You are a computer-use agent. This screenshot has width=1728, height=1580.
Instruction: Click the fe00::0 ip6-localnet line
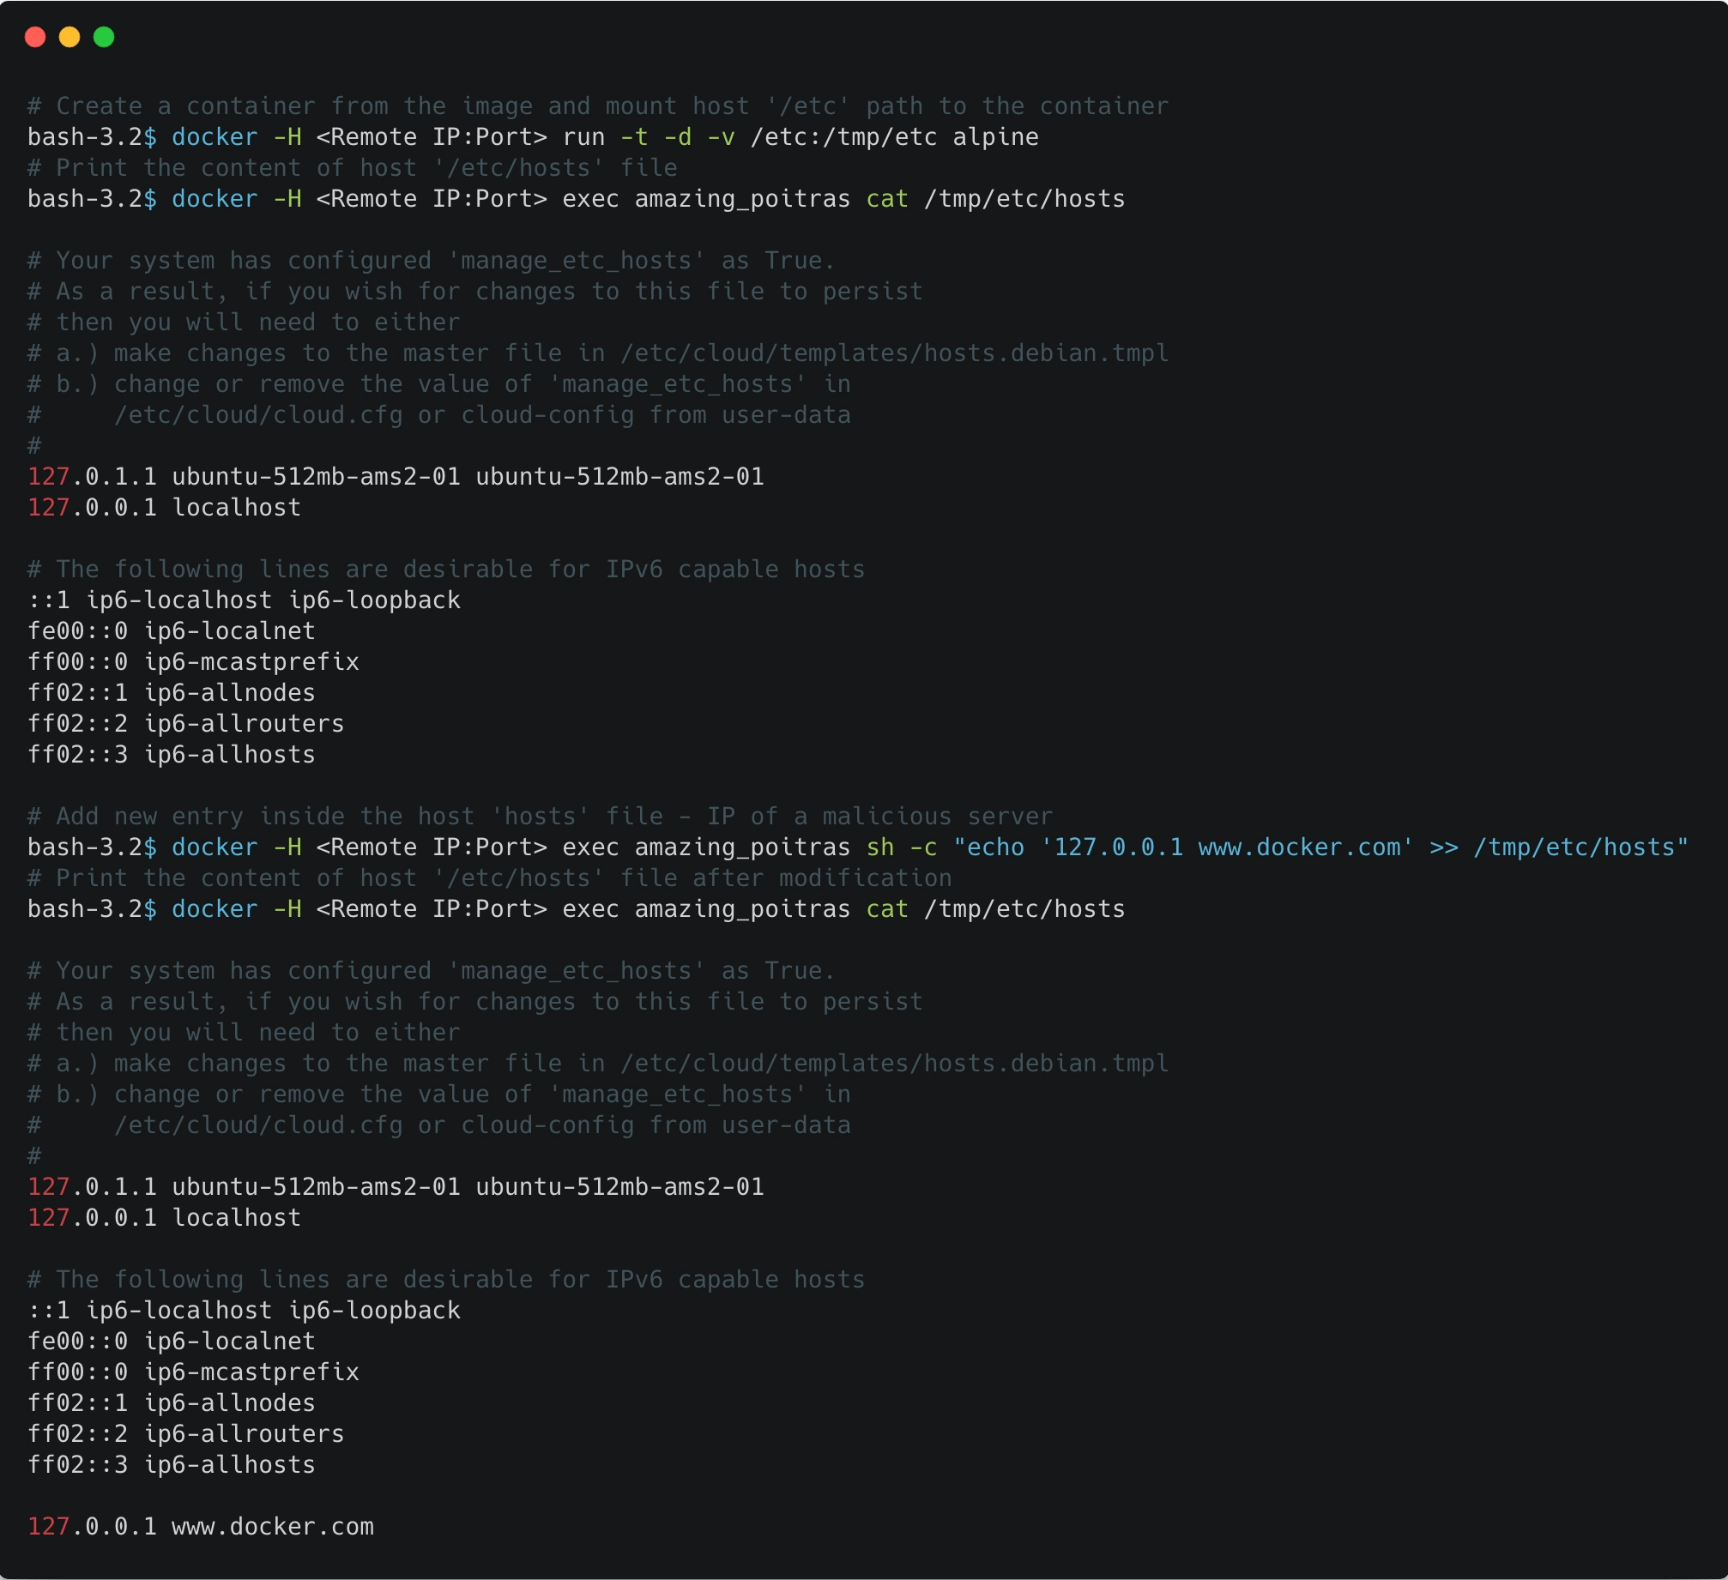171,630
